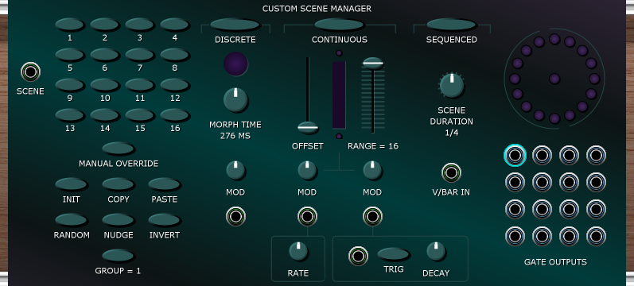Click the GROUP = 1 button
Screen dimensions: 634x286
click(118, 255)
